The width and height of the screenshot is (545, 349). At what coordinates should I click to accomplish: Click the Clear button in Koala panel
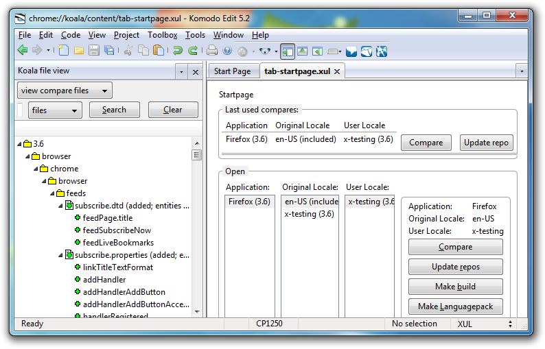173,110
